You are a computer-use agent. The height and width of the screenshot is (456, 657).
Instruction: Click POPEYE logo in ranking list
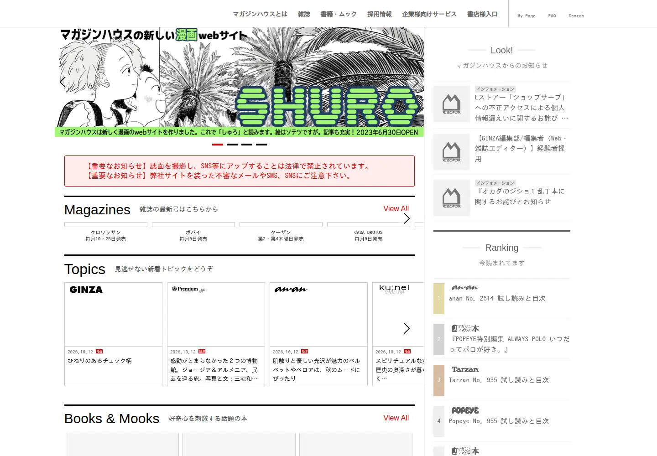[465, 410]
